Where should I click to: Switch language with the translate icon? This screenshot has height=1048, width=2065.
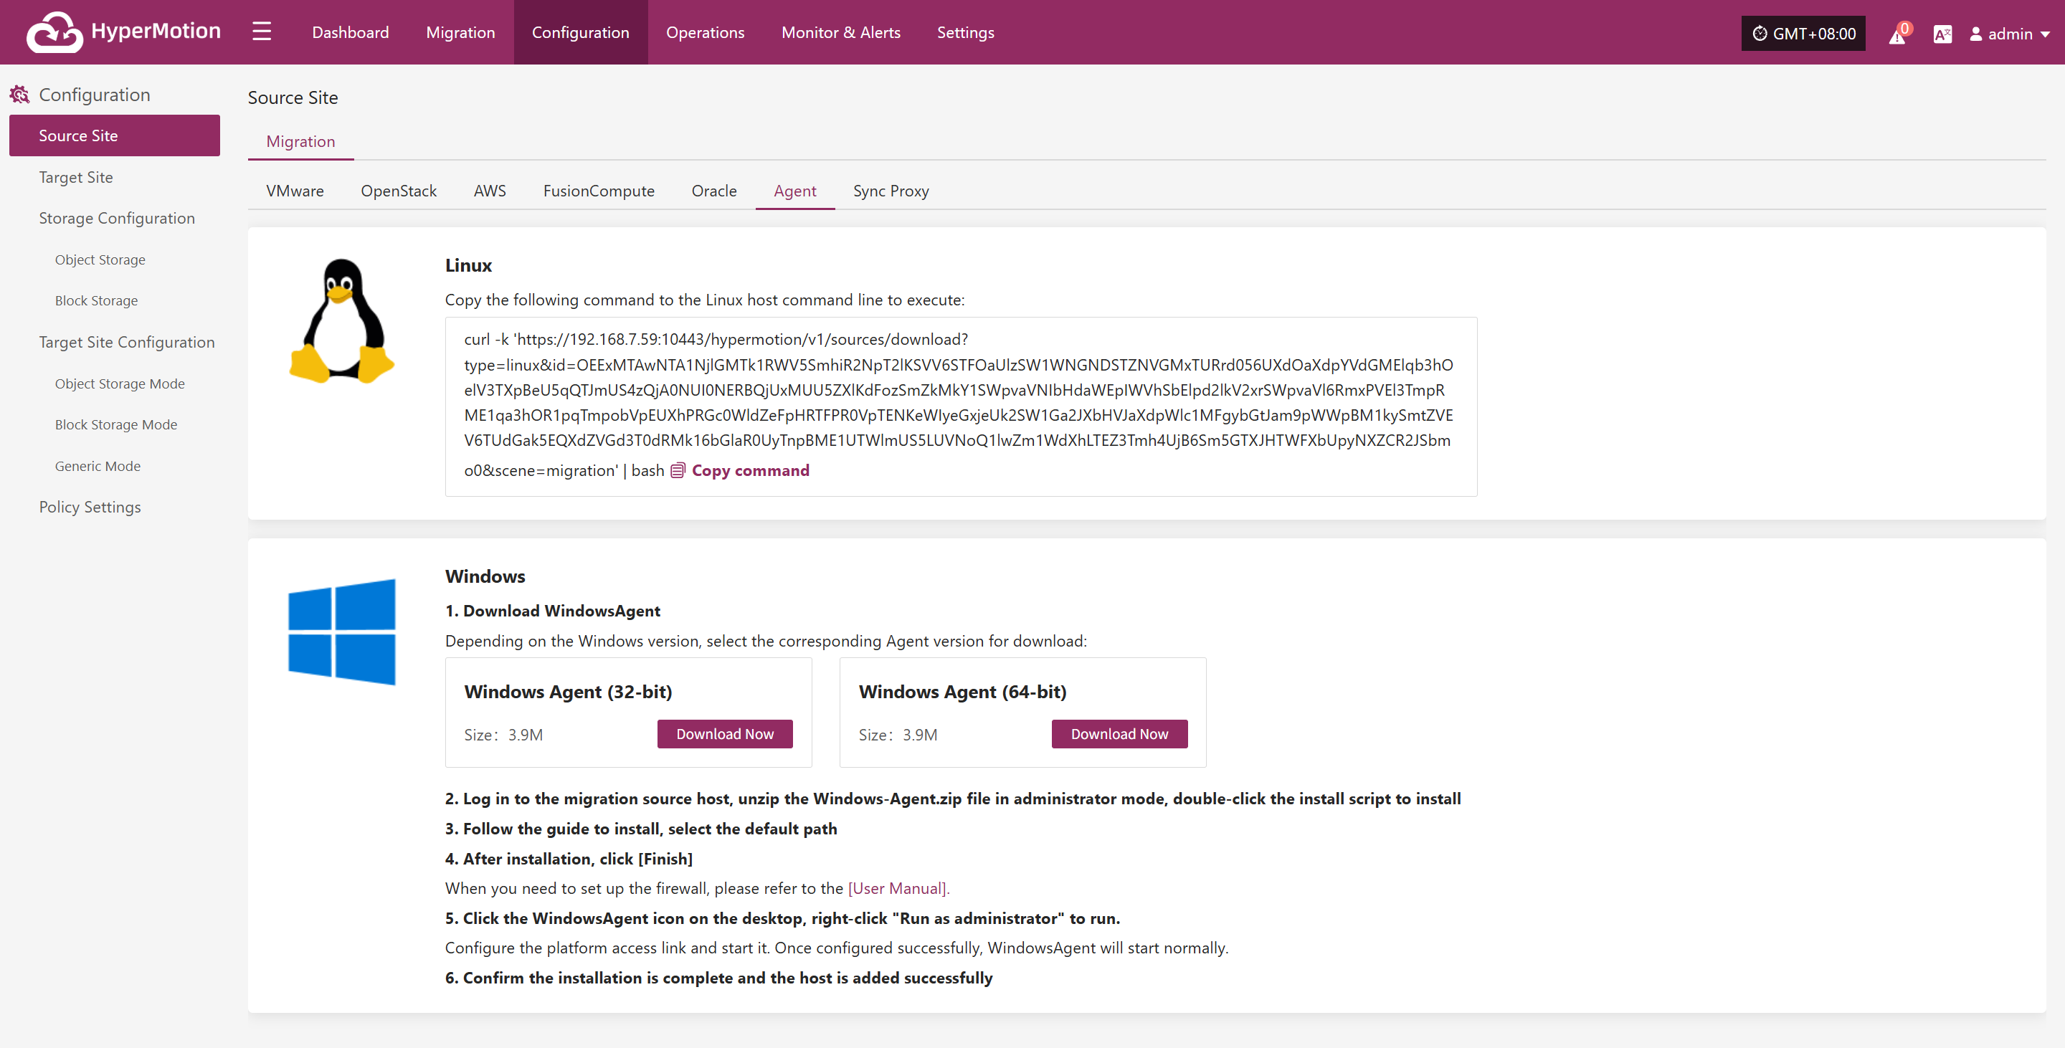(1942, 34)
